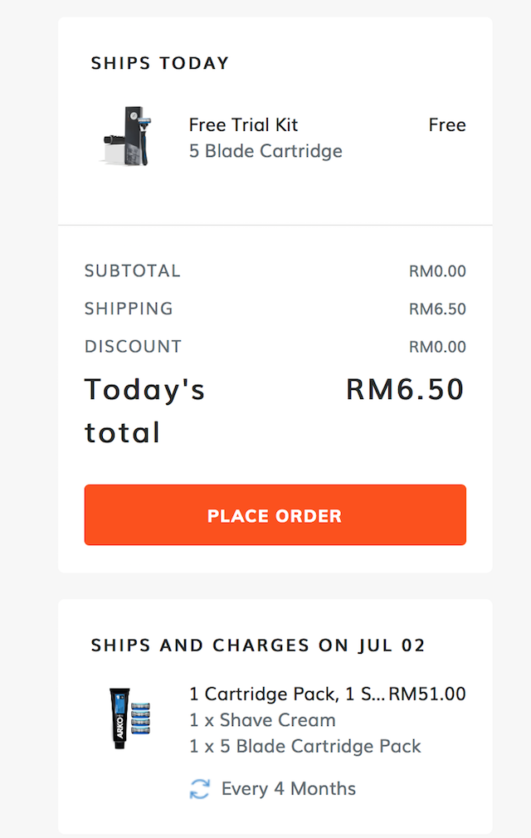Click the large RM6.50 total amount
531x838 pixels.
405,389
